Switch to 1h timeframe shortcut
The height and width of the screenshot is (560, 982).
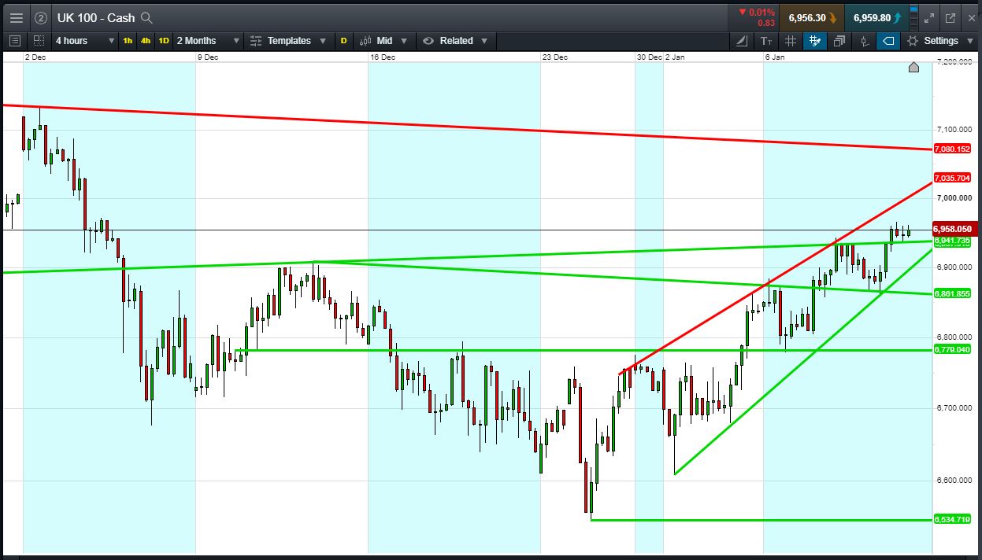pyautogui.click(x=128, y=41)
